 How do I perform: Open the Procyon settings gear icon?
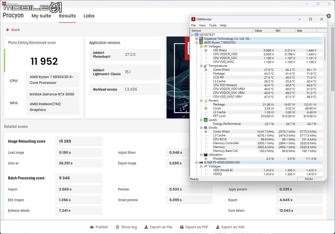click(x=329, y=16)
